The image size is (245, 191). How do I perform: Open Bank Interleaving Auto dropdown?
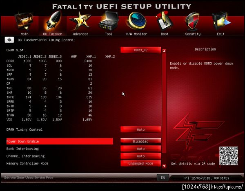[x=140, y=149]
